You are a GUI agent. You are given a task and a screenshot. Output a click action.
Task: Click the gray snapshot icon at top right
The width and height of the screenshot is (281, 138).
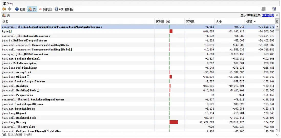(x=263, y=9)
